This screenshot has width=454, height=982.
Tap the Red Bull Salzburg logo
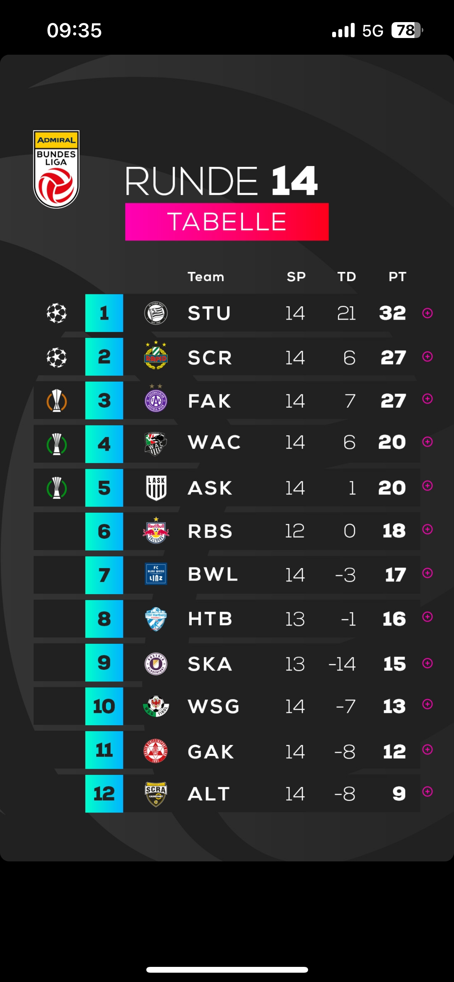(156, 530)
